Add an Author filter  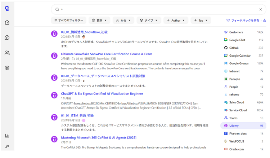click(x=176, y=21)
